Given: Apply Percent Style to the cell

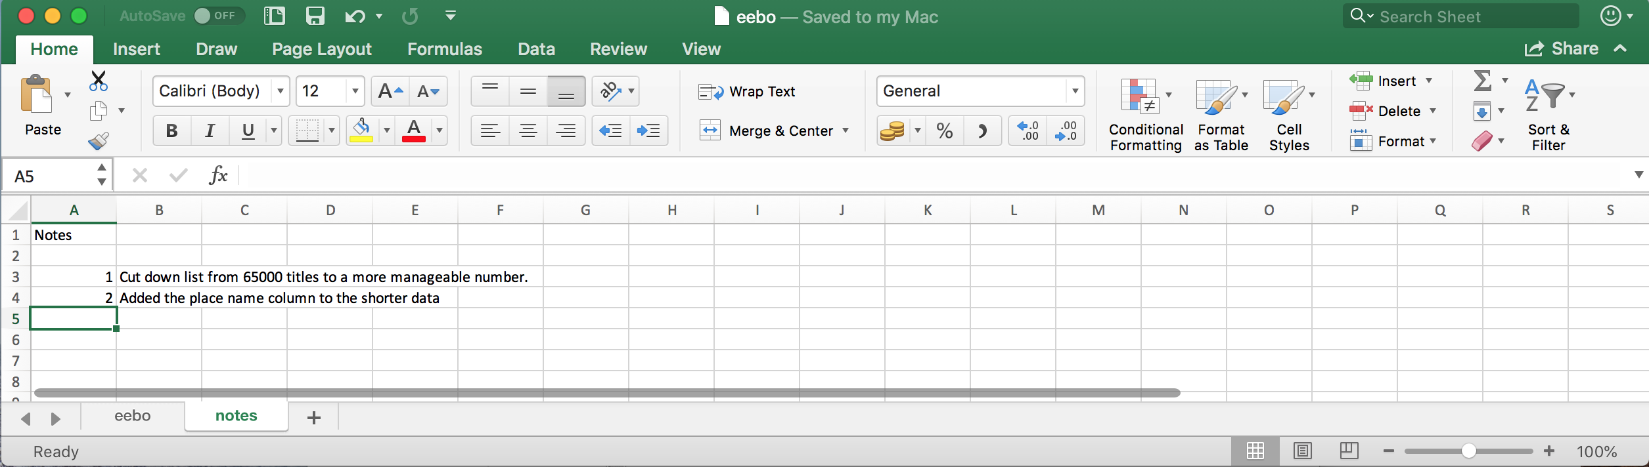Looking at the screenshot, I should (x=945, y=131).
